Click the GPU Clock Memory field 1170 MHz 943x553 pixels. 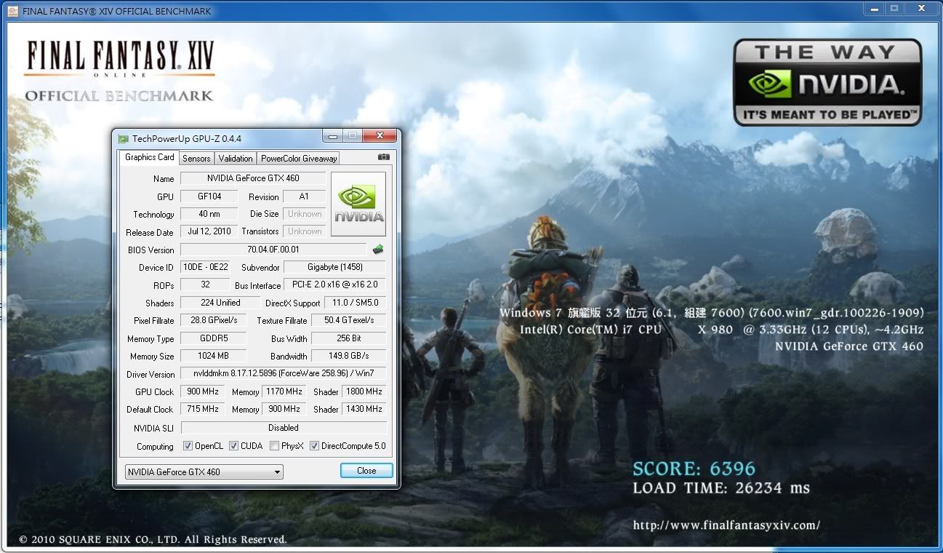pos(284,391)
